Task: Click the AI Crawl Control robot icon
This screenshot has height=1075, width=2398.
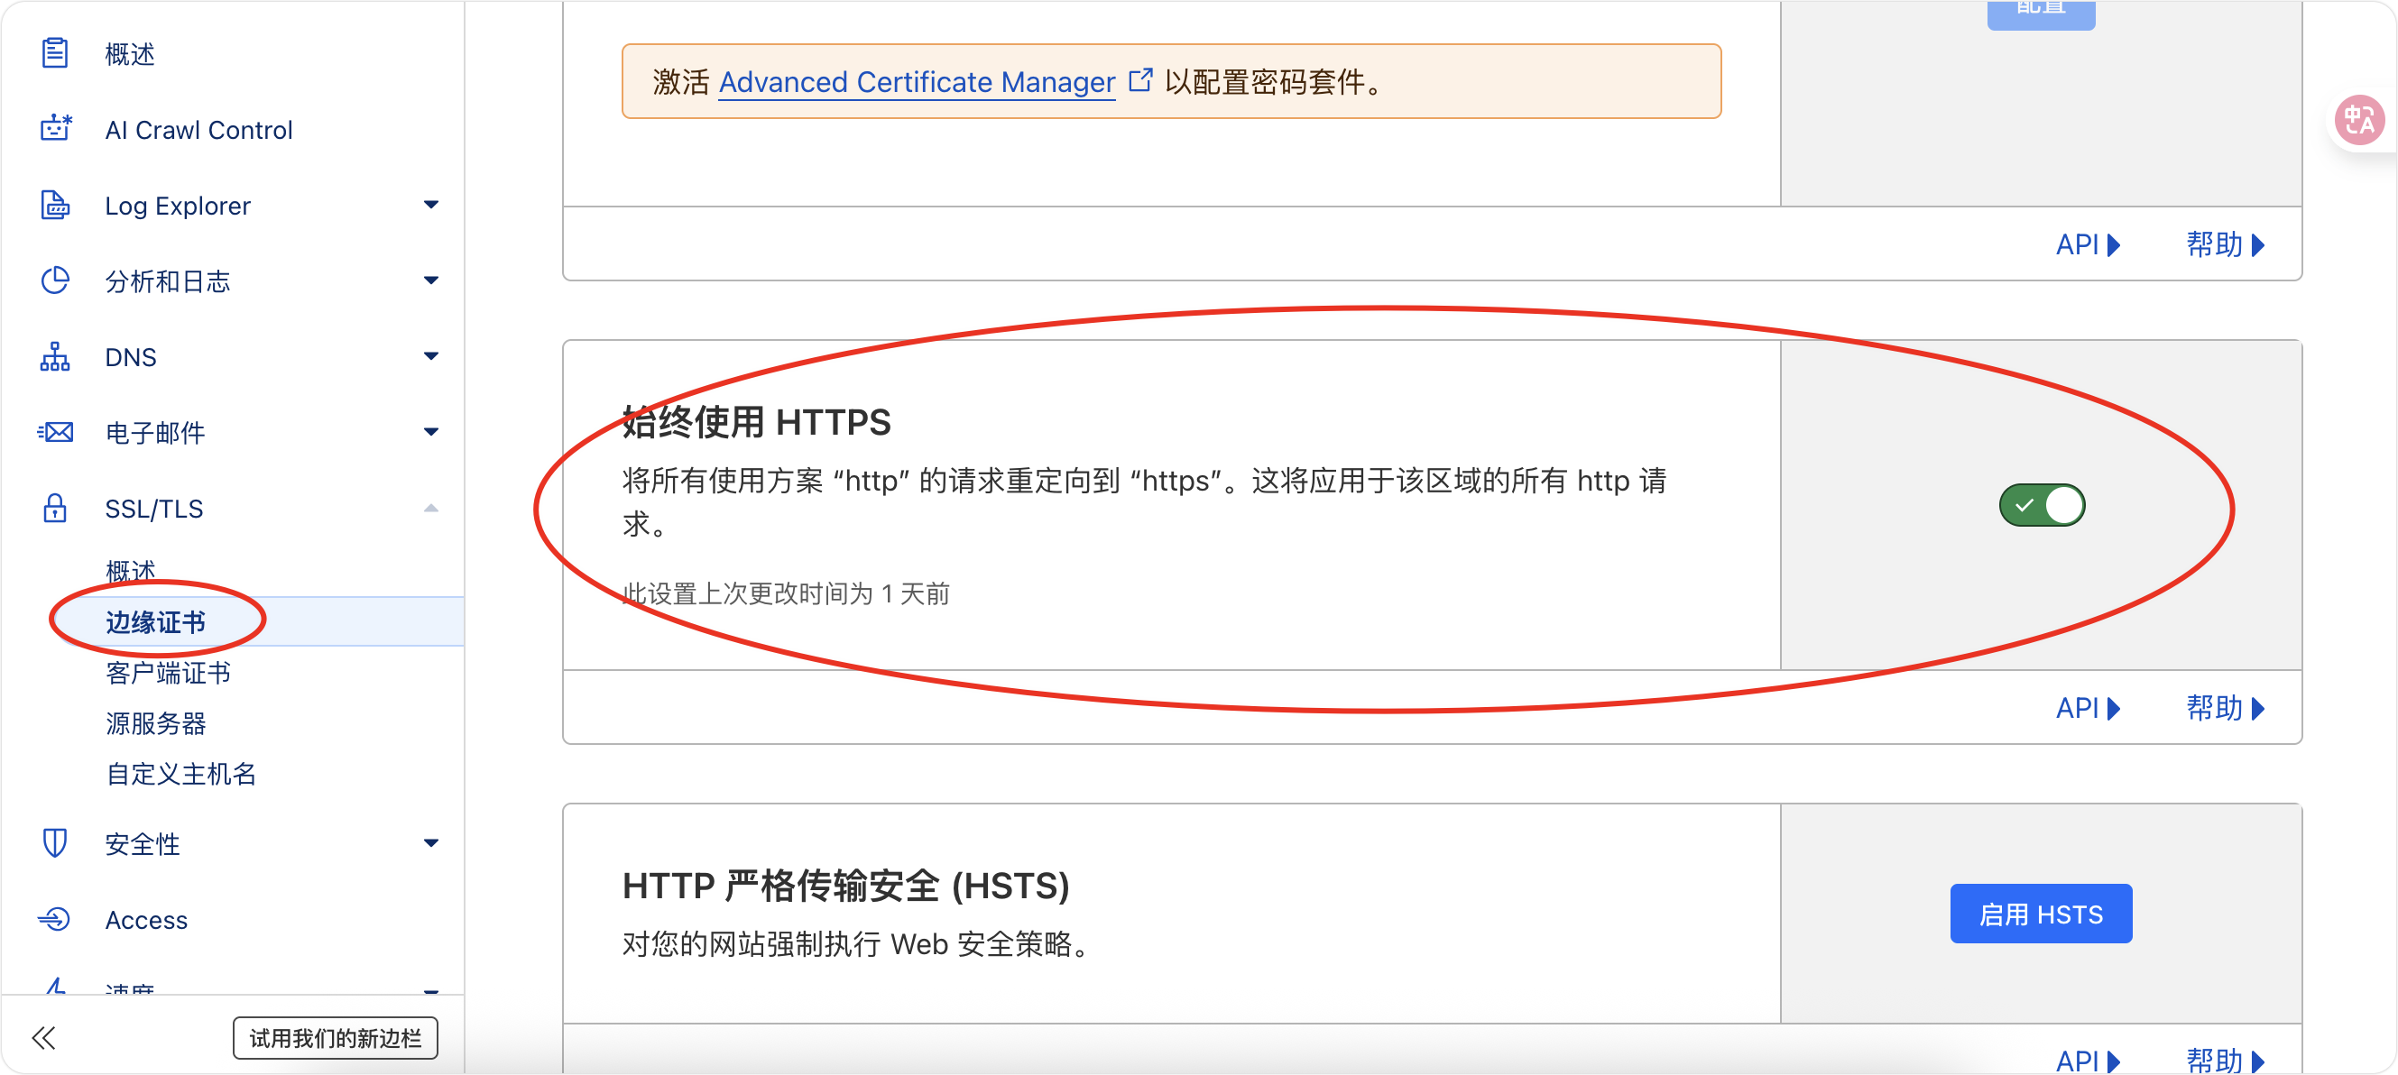Action: pyautogui.click(x=56, y=128)
